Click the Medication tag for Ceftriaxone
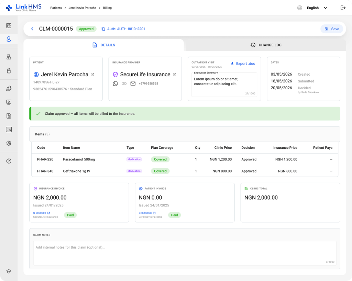Viewport: 352px width, 281px height. pos(134,171)
